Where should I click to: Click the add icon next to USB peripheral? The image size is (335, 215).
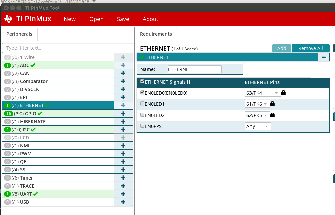click(x=123, y=202)
